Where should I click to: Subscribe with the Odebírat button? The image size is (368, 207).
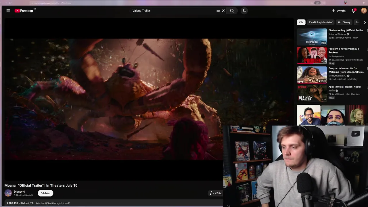(x=45, y=193)
